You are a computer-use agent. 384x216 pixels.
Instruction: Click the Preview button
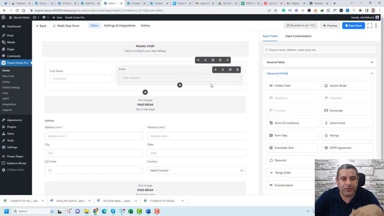point(330,25)
